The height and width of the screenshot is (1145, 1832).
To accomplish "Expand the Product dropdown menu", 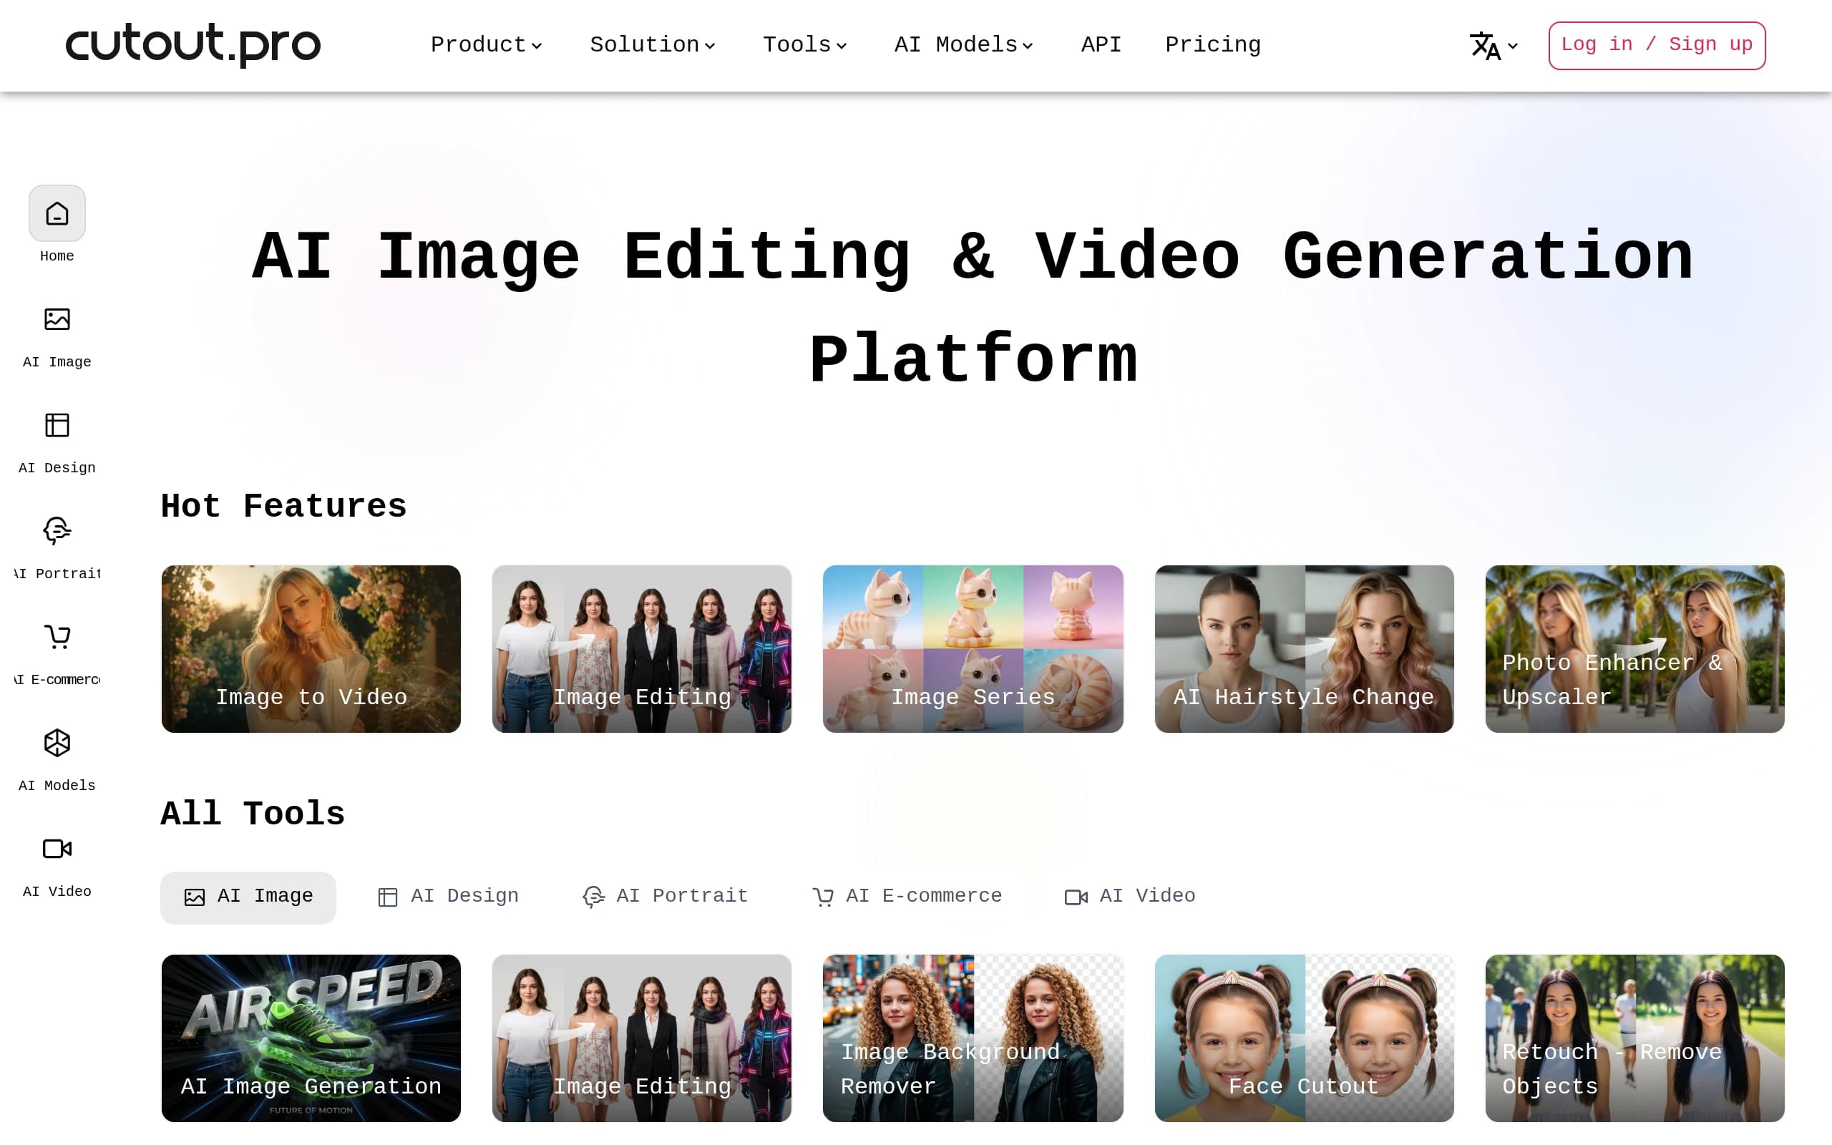I will [x=486, y=45].
